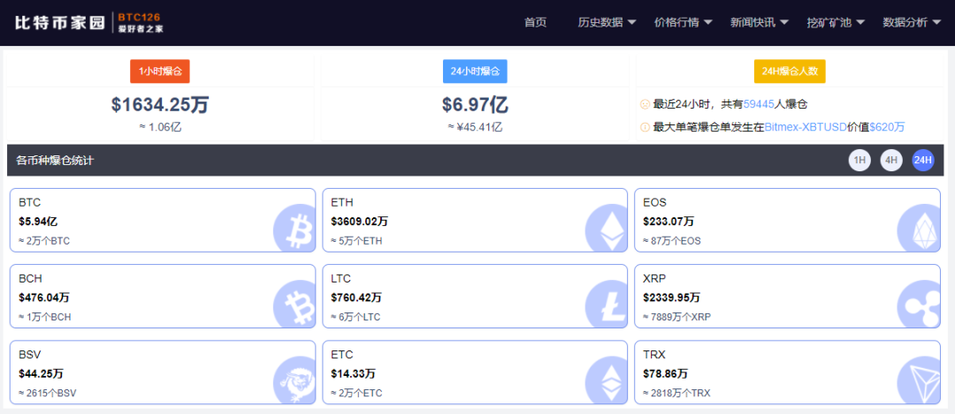This screenshot has height=414, width=955.
Task: Click the ≈ 2615个BSV text
Action: coord(48,393)
